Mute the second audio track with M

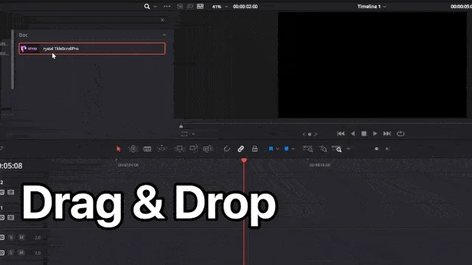(21, 252)
